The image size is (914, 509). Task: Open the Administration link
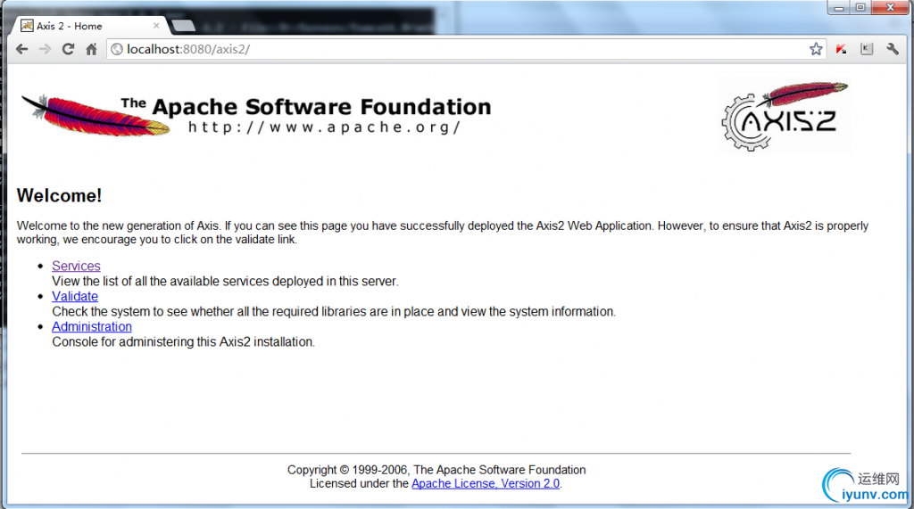tap(92, 327)
